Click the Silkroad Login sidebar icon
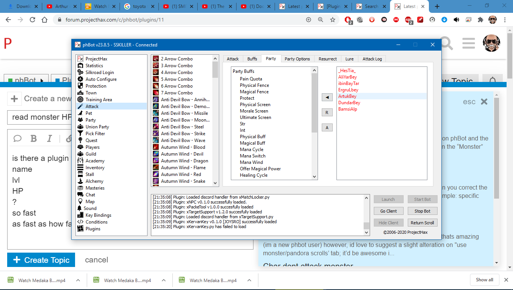The width and height of the screenshot is (513, 290). coord(80,72)
